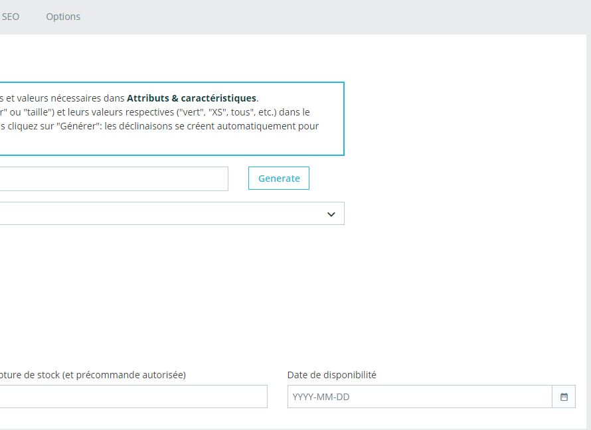591x430 pixels.
Task: Click the Date de disponibilité label
Action: [331, 375]
